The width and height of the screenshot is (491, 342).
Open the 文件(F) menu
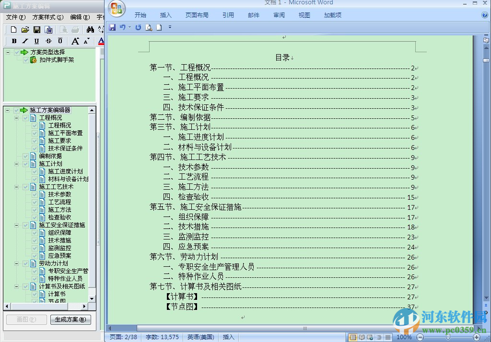15,17
